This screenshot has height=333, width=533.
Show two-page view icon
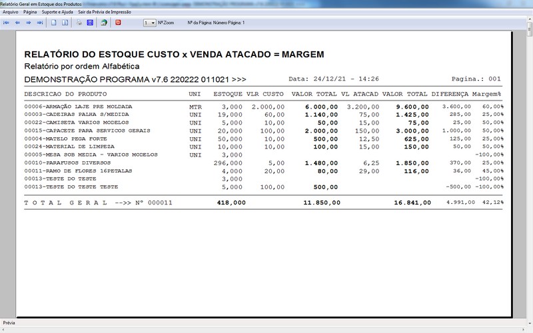[65, 23]
